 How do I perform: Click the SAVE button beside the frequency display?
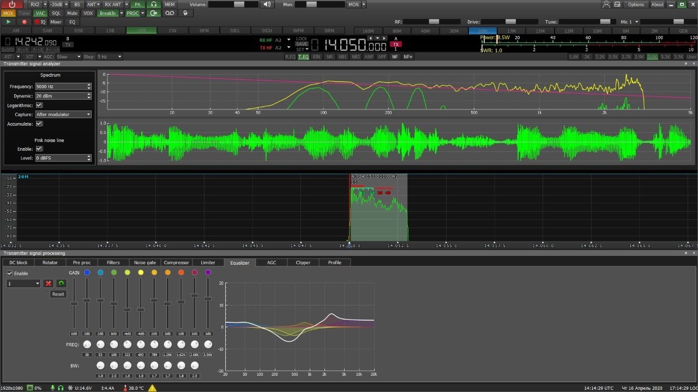(302, 44)
